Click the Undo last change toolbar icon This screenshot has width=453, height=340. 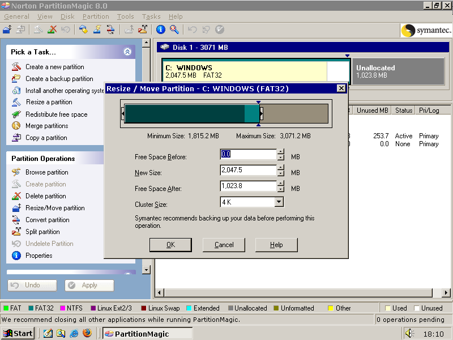point(193,29)
